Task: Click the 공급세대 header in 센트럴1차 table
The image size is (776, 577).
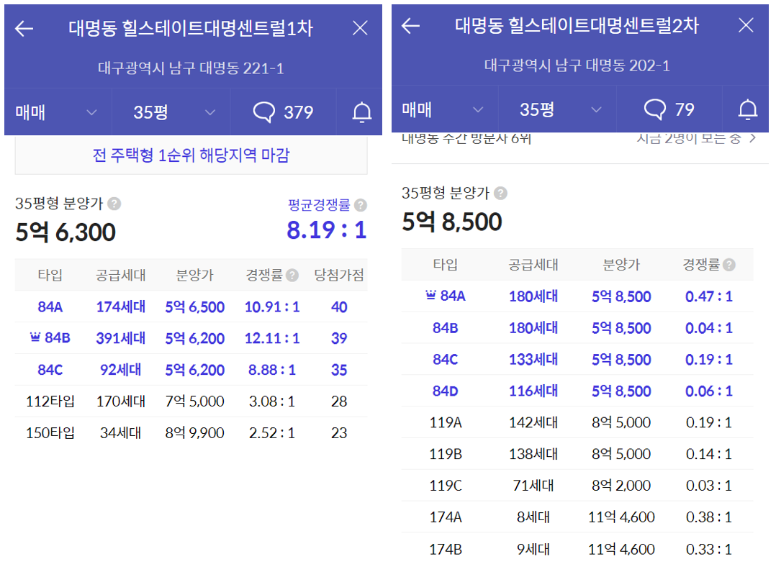Action: click(121, 275)
